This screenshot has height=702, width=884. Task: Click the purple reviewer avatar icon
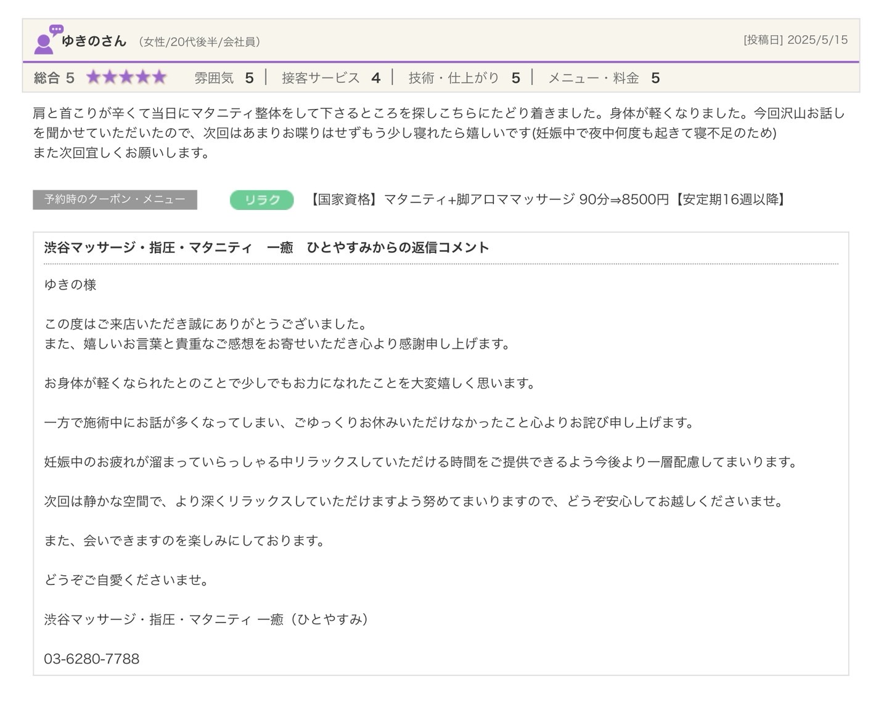(x=48, y=39)
